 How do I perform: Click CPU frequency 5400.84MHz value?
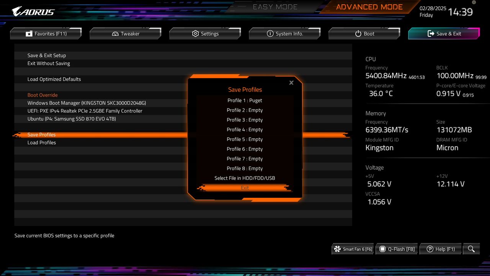coord(386,76)
